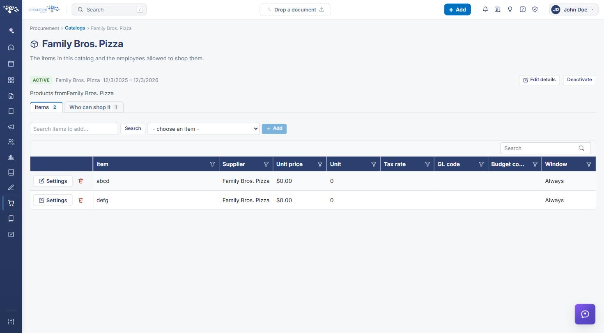604x333 pixels.
Task: Open the bar chart reports sidebar icon
Action: pyautogui.click(x=11, y=157)
